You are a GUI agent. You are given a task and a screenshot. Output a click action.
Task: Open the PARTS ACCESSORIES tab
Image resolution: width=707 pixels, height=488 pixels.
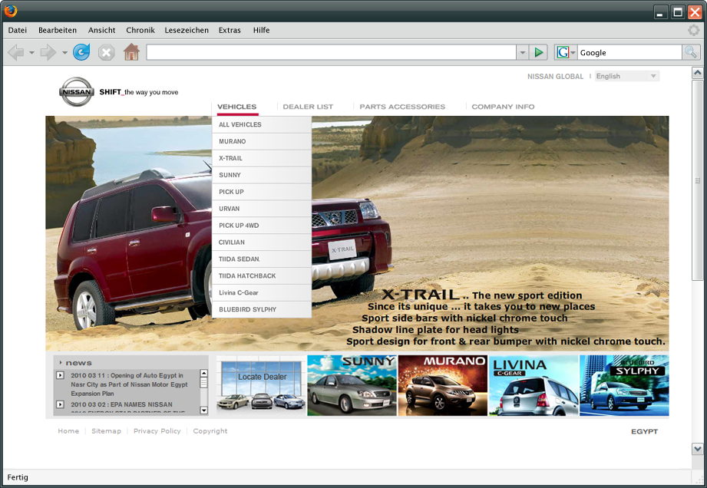[x=402, y=107]
